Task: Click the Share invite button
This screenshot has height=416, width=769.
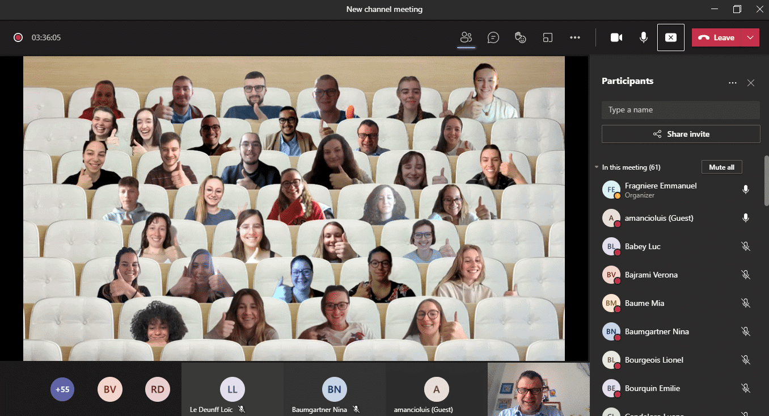Action: pos(681,134)
